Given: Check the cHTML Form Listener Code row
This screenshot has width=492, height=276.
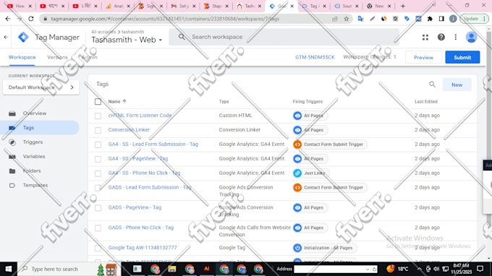Looking at the screenshot, I should 98,116.
